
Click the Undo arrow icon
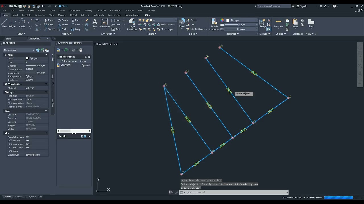pyautogui.click(x=43, y=6)
